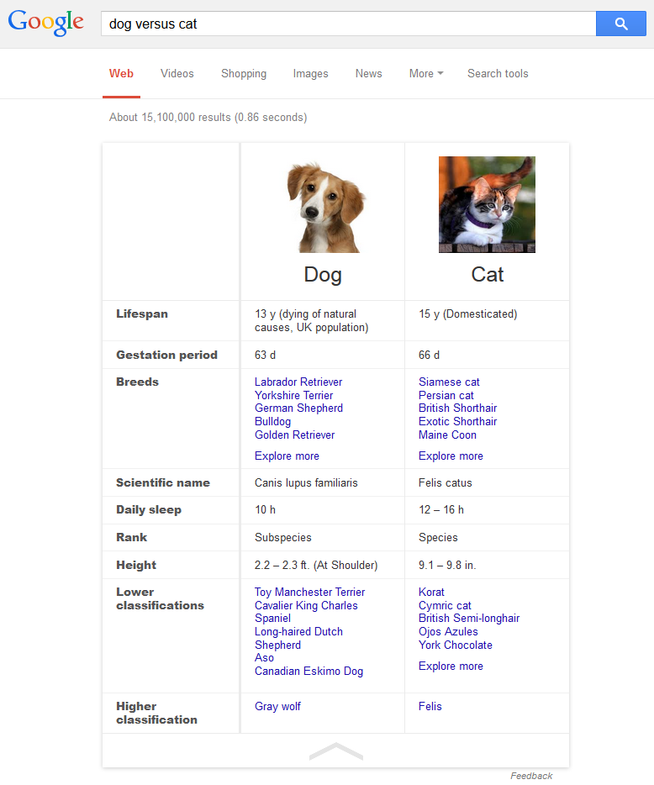Go to the News tab
This screenshot has height=785, width=654.
click(368, 74)
